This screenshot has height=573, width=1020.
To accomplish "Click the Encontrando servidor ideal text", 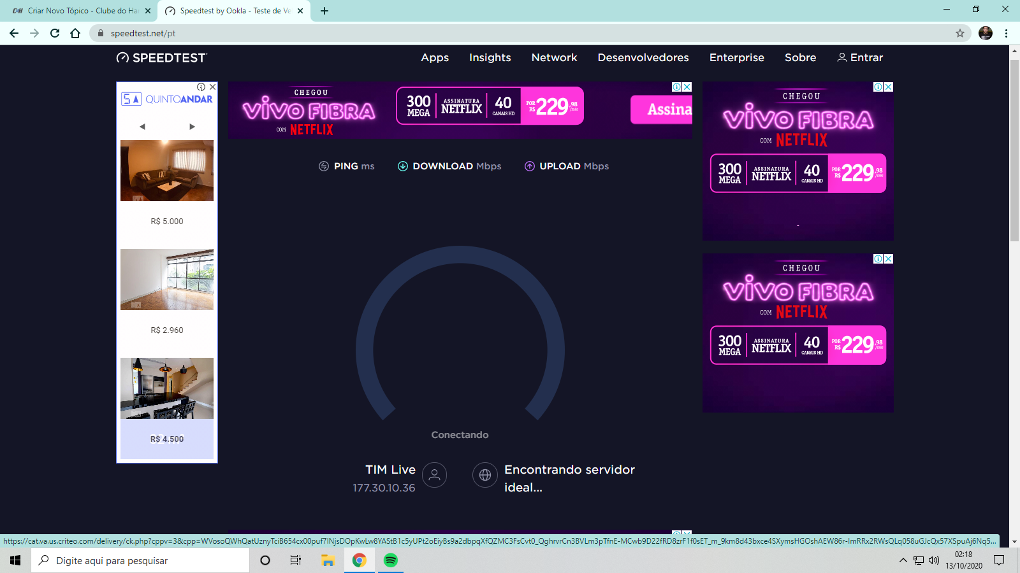I will (x=569, y=478).
